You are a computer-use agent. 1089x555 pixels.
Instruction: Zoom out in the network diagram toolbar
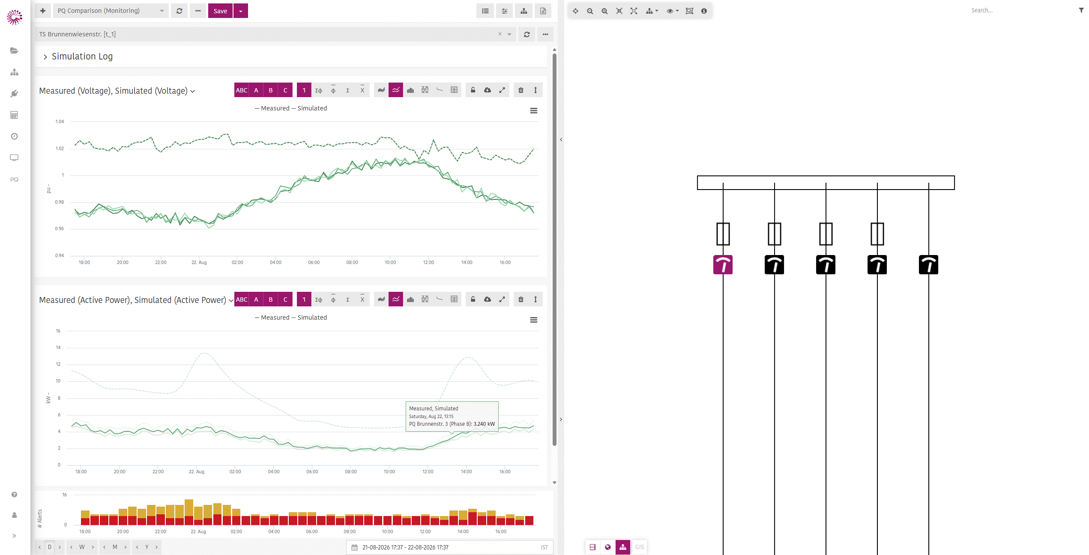pyautogui.click(x=590, y=11)
